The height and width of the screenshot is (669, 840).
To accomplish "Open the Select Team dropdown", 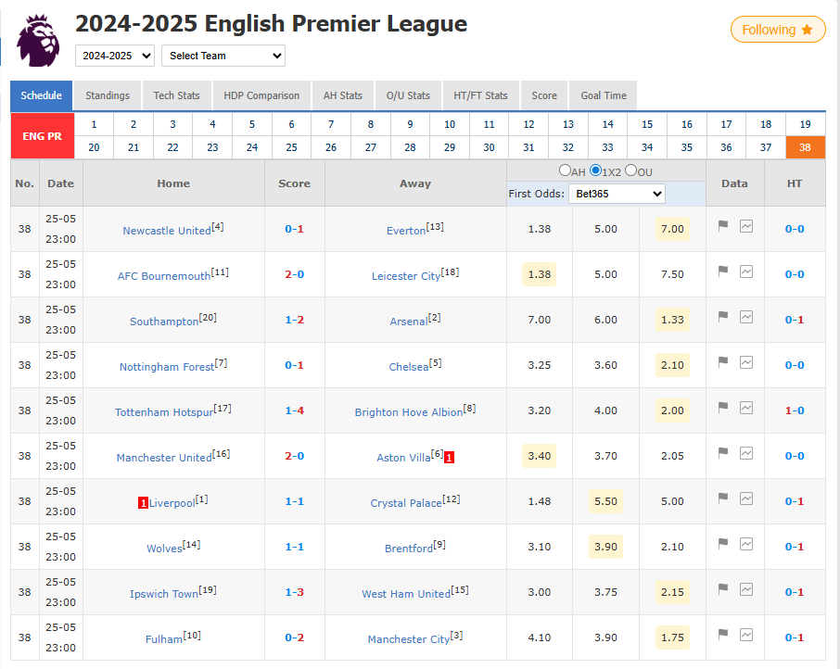I will coord(223,56).
